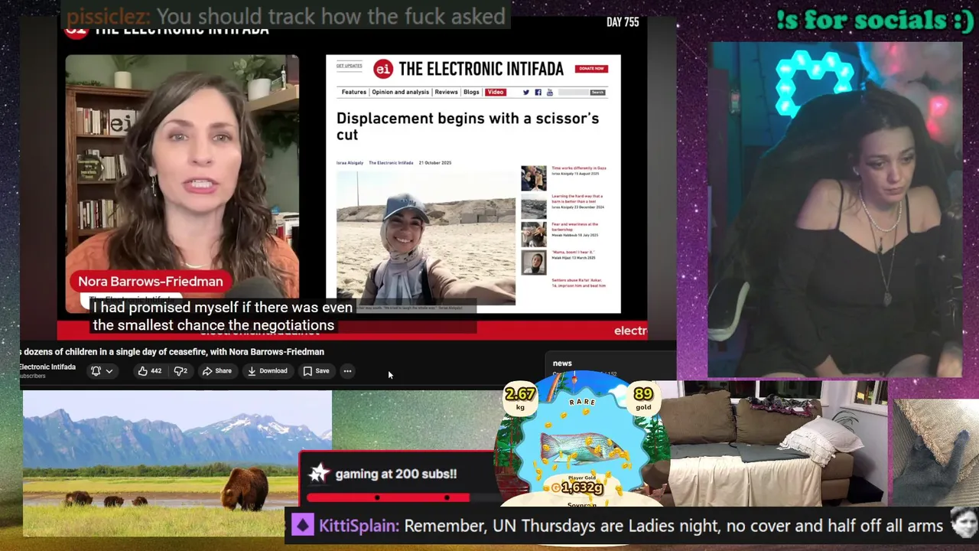Click the dislike thumbs-down icon

[x=181, y=371]
